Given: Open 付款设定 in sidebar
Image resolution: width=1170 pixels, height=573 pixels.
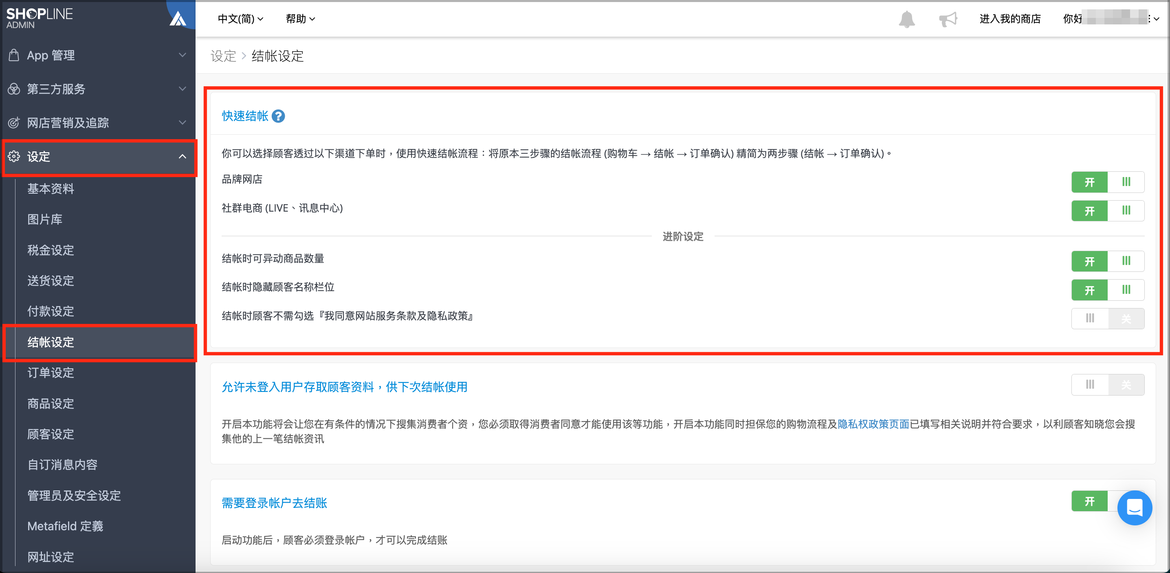Looking at the screenshot, I should 51,311.
